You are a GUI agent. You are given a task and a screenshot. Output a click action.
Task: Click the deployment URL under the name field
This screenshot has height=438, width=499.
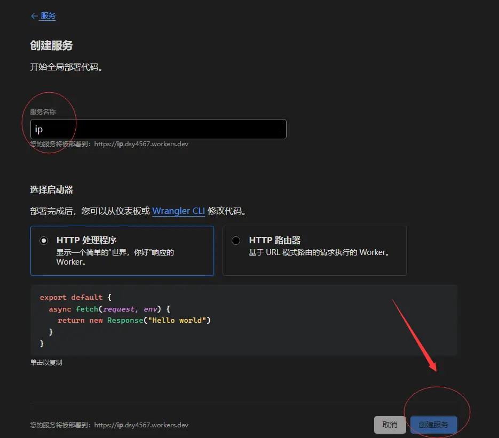pos(141,144)
